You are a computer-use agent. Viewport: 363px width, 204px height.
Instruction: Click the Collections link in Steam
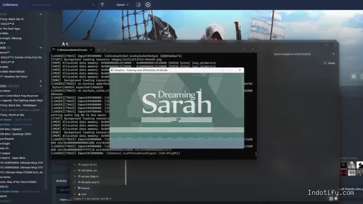[10, 5]
